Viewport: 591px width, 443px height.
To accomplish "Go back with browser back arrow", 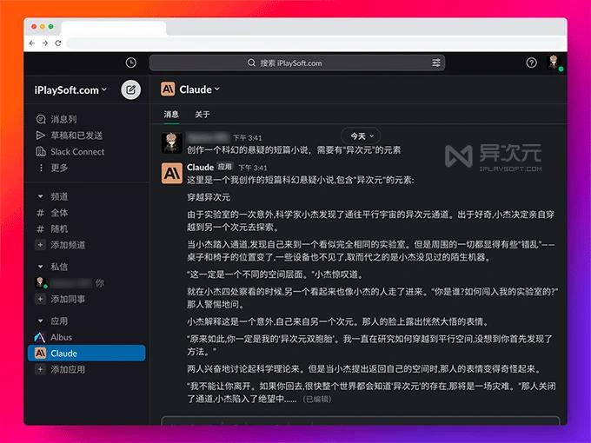I will [32, 43].
